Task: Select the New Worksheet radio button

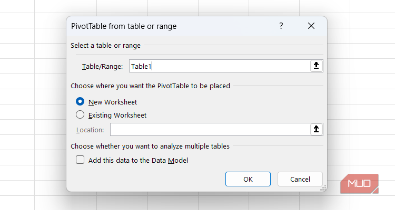Action: (x=80, y=101)
